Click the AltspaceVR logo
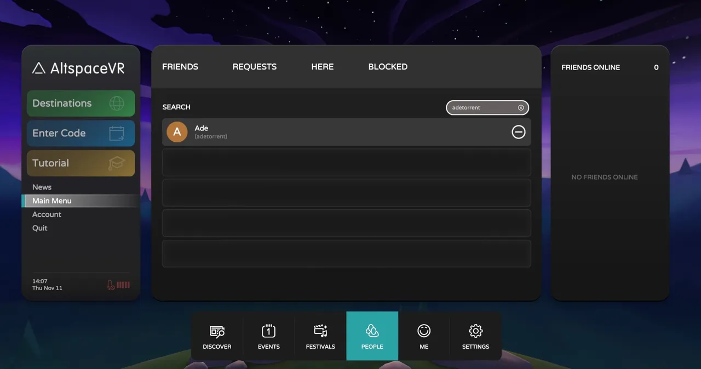701x369 pixels. tap(78, 68)
